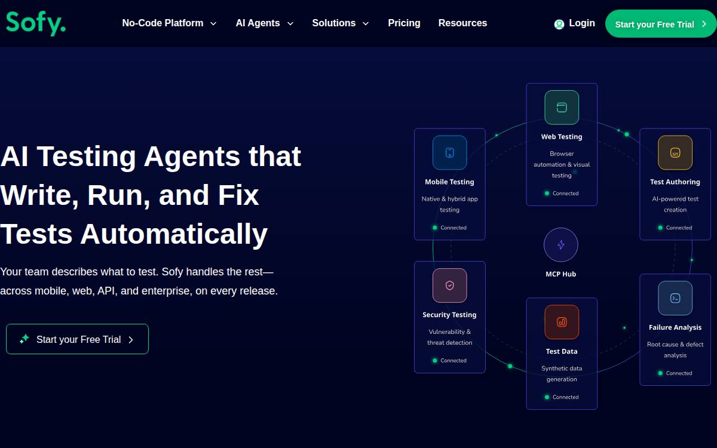Screen dimensions: 717x448
Task: Click hero Start your Free Trial button
Action: point(77,339)
